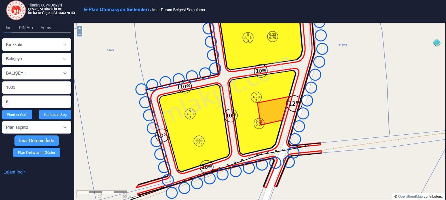Screen dimensions: 446x200
Task: Click Plan Detaylarını Göster button
Action: click(37, 152)
